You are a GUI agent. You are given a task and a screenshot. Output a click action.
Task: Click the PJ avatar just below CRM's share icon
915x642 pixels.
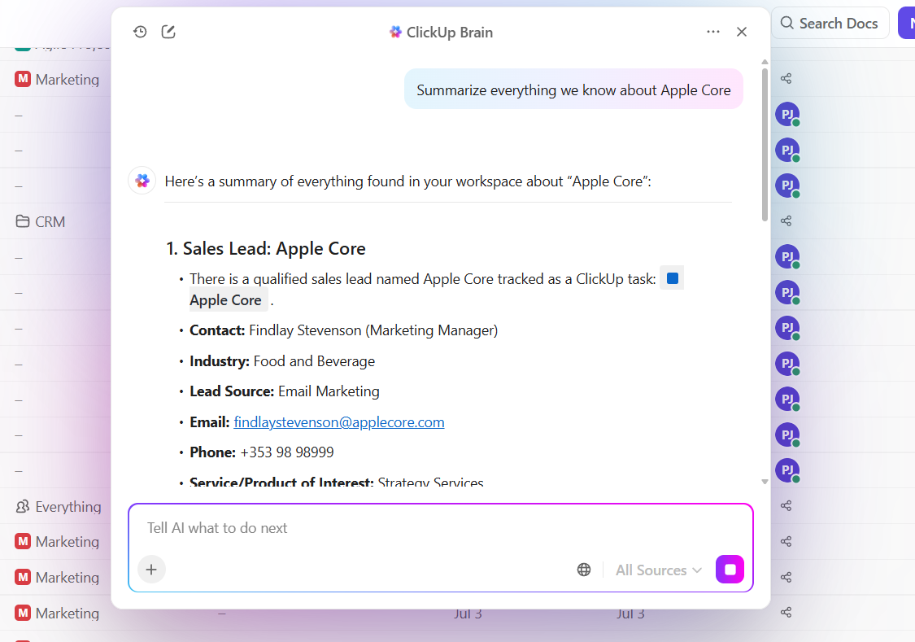click(x=787, y=257)
